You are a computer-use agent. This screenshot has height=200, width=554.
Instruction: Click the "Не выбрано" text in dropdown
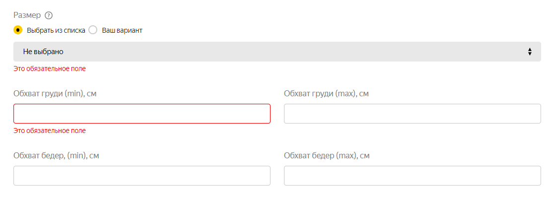click(43, 52)
